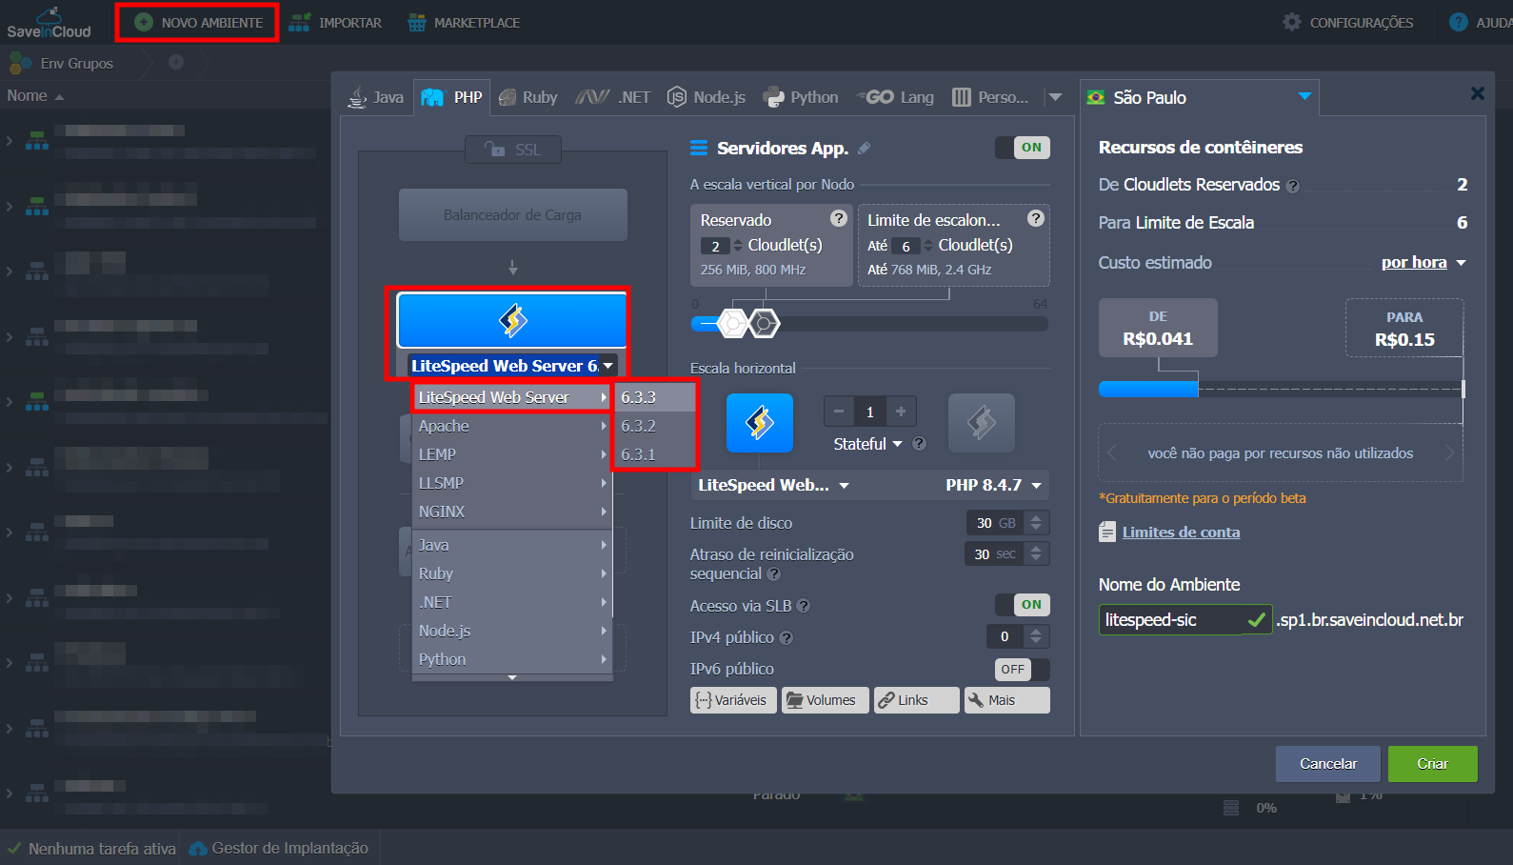Click the grayed LiteSpeed node icon
This screenshot has height=865, width=1513.
(982, 423)
